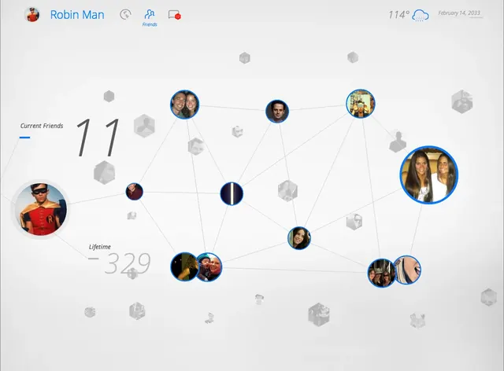The image size is (504, 371).
Task: Open the blue beanie child photo node
Action: coord(210,267)
